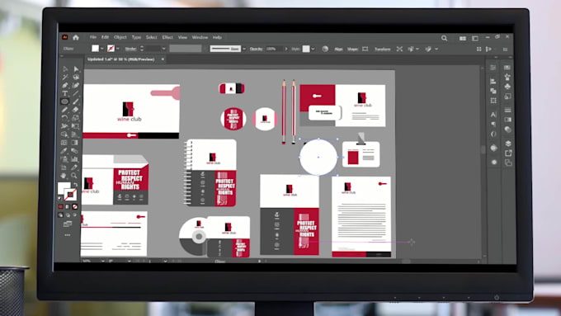Select the Lasso tool
Viewport: 561px width, 316px height.
coord(76,77)
